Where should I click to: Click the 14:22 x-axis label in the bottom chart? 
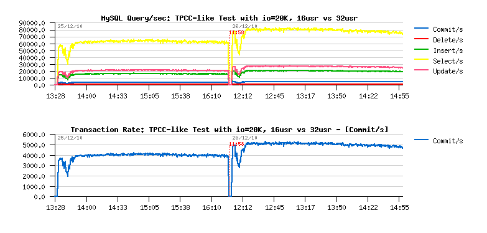pyautogui.click(x=368, y=208)
